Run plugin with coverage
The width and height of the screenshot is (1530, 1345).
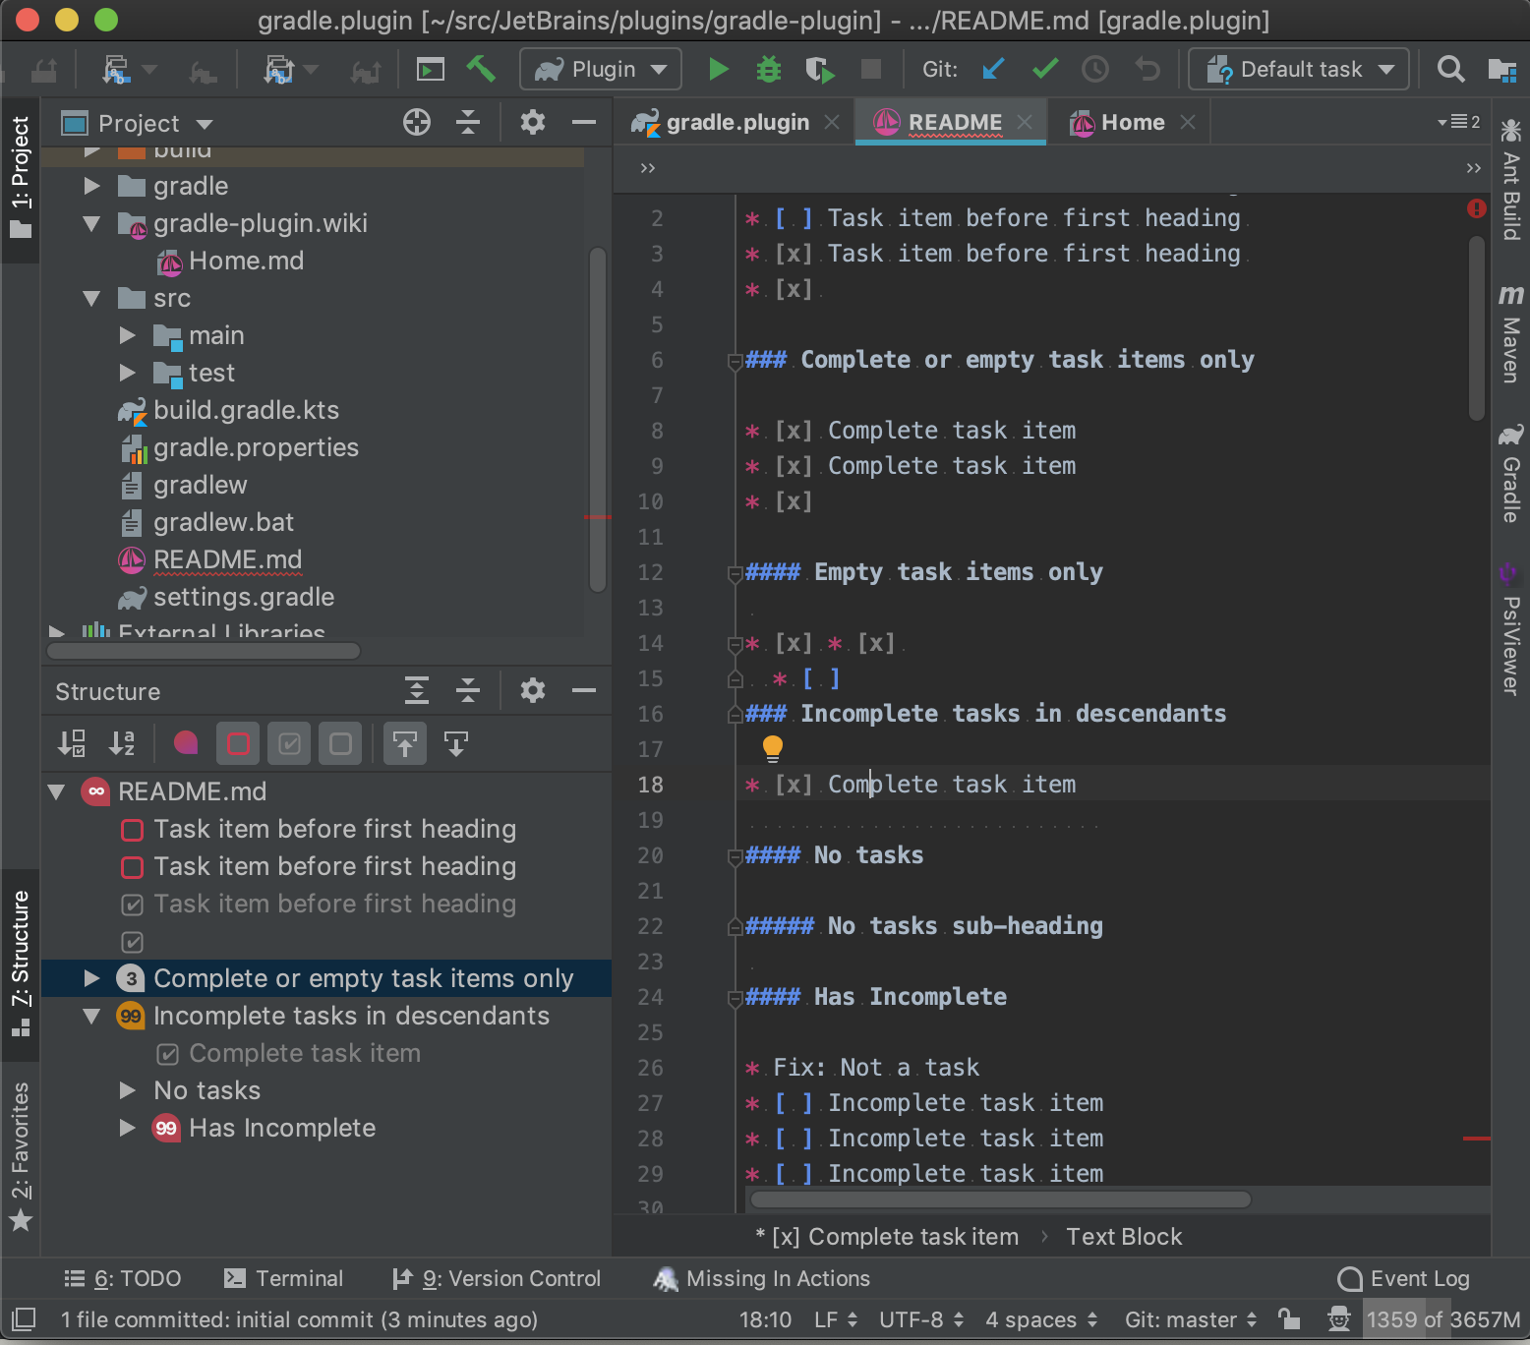(x=819, y=69)
